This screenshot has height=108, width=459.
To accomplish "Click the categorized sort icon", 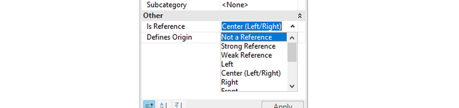I will (149, 105).
